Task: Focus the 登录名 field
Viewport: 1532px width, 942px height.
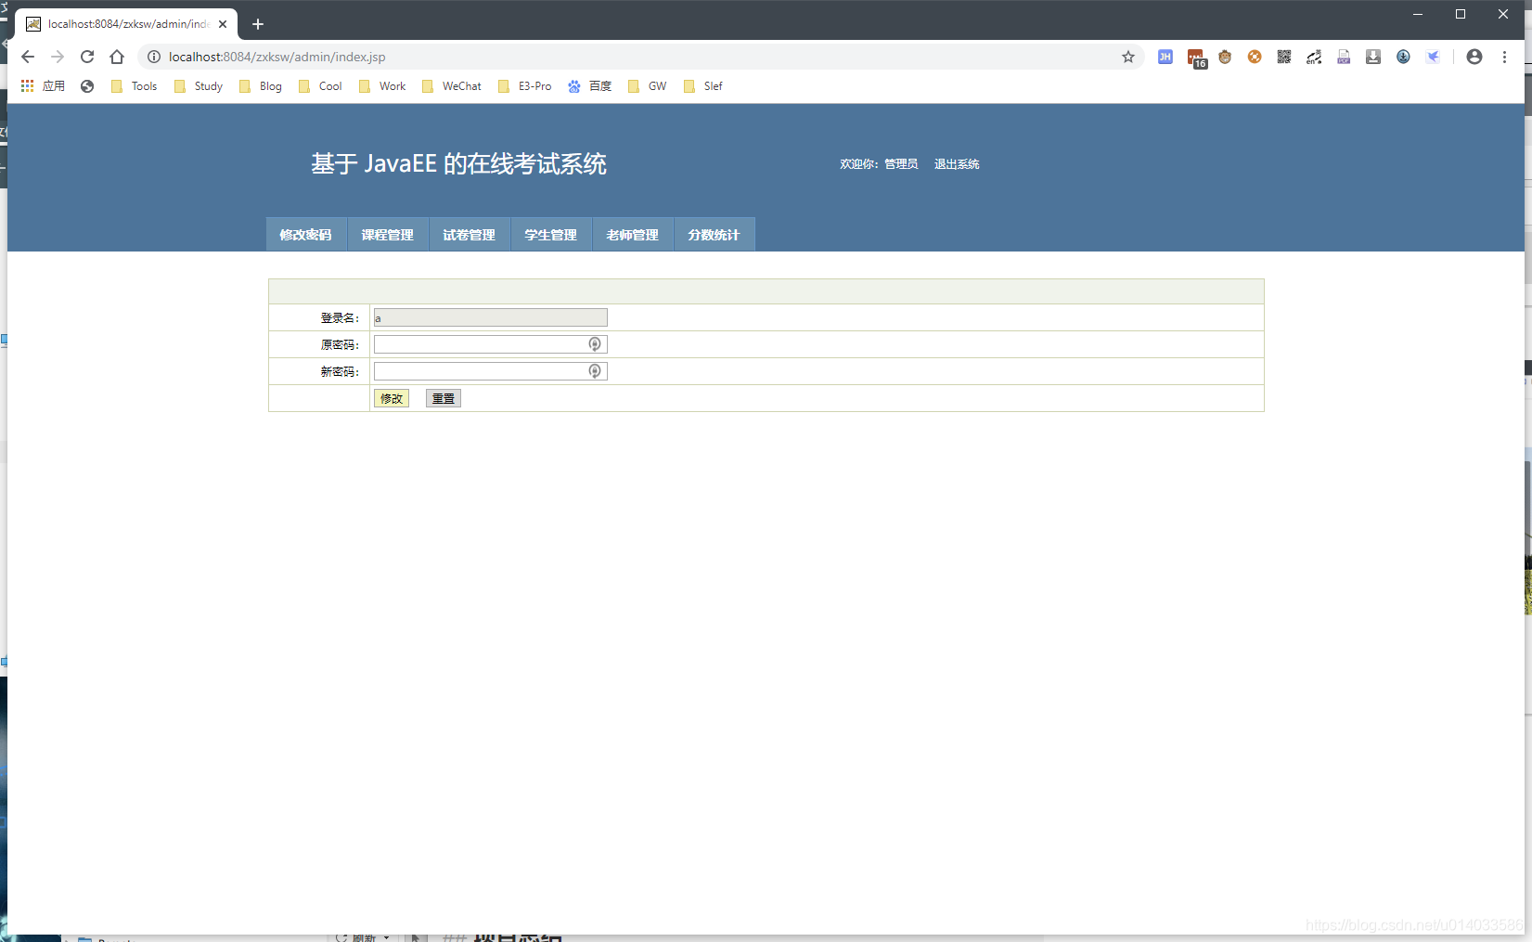Action: pos(491,317)
